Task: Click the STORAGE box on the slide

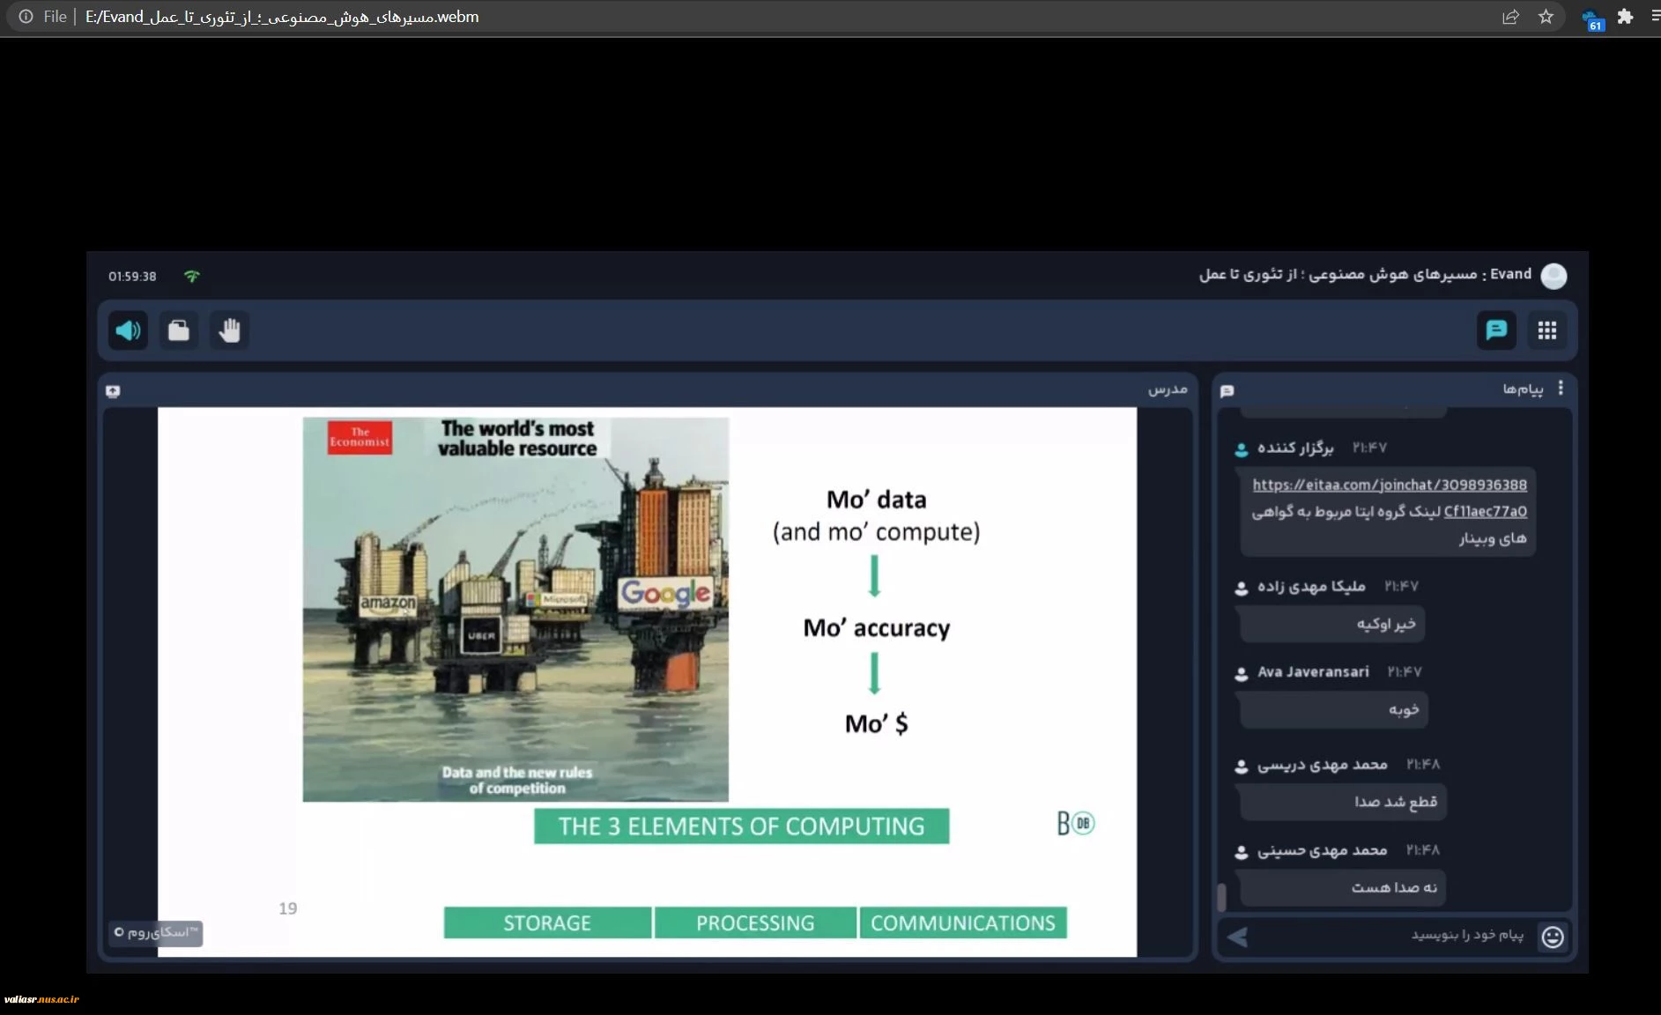Action: pos(547,922)
